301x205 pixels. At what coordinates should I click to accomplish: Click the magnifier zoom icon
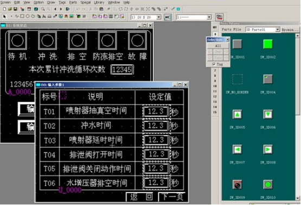point(43,9)
